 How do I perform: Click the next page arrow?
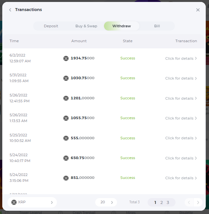coord(198,203)
